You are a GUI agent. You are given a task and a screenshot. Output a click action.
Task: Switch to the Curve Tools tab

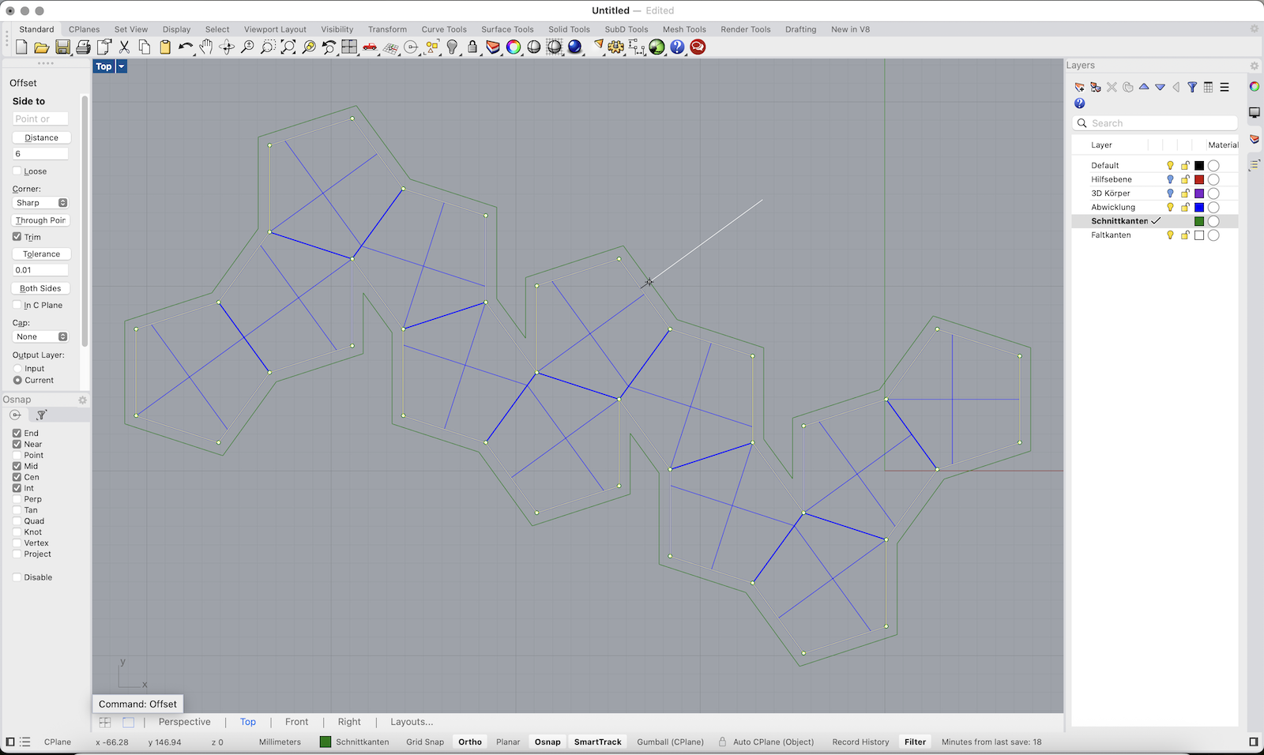coord(444,29)
